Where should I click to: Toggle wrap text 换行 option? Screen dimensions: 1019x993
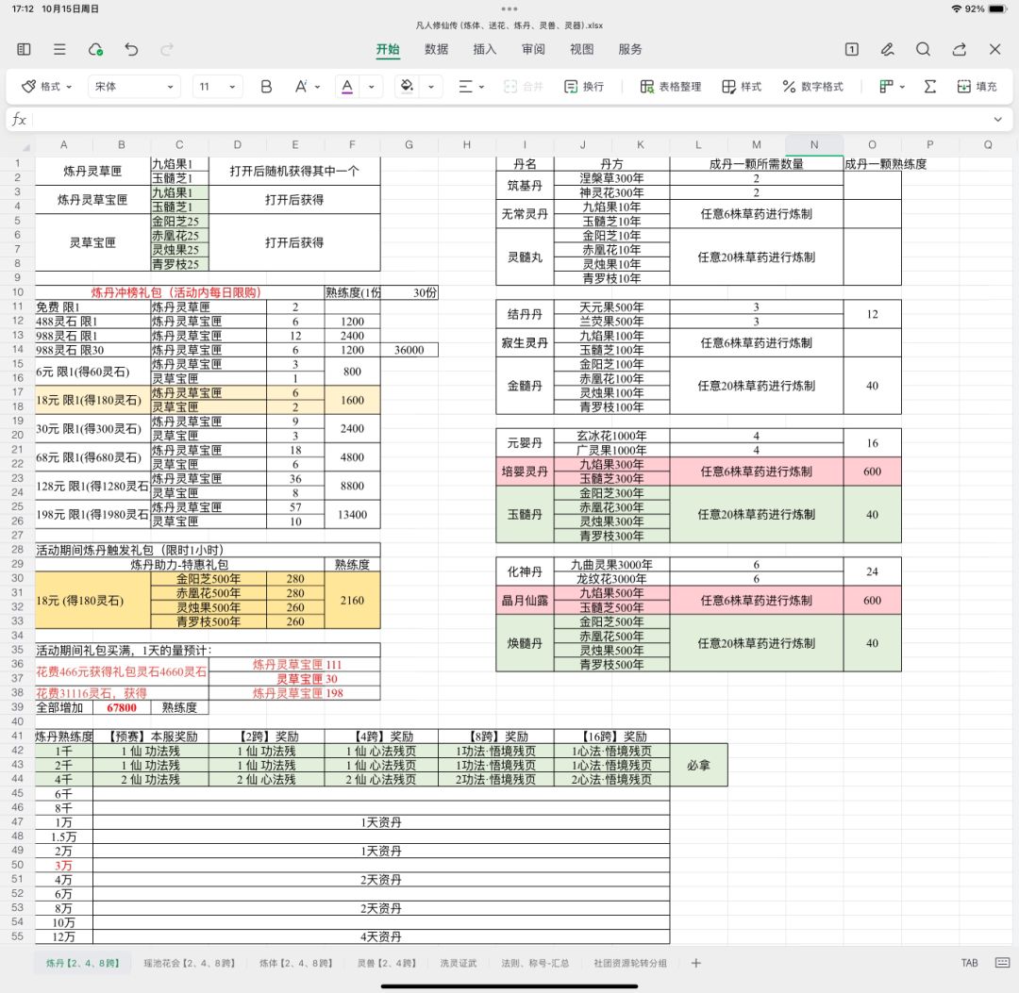point(584,87)
